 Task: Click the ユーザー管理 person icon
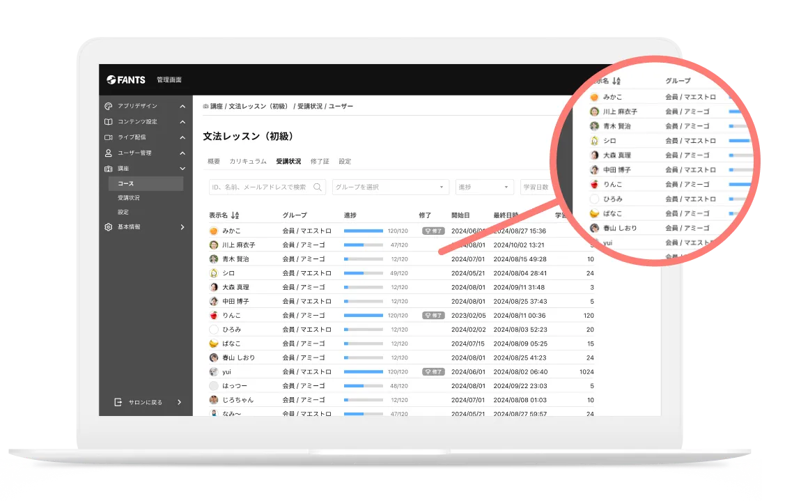(x=108, y=153)
